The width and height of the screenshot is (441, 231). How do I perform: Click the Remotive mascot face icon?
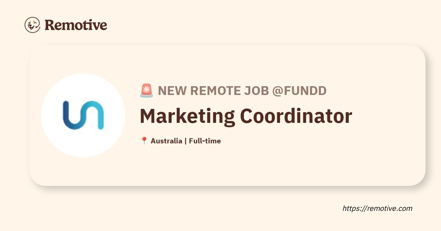pyautogui.click(x=32, y=25)
